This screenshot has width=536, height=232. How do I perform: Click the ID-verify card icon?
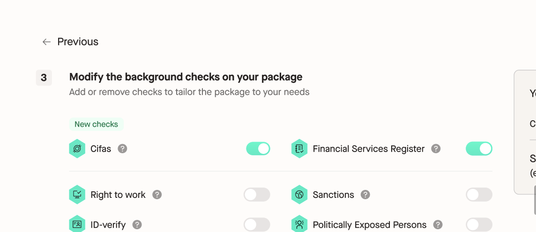click(x=77, y=225)
